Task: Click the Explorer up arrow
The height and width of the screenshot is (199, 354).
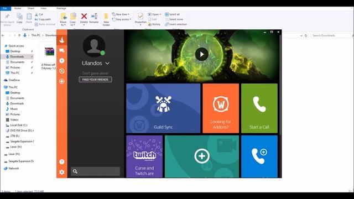Action: tap(19, 35)
